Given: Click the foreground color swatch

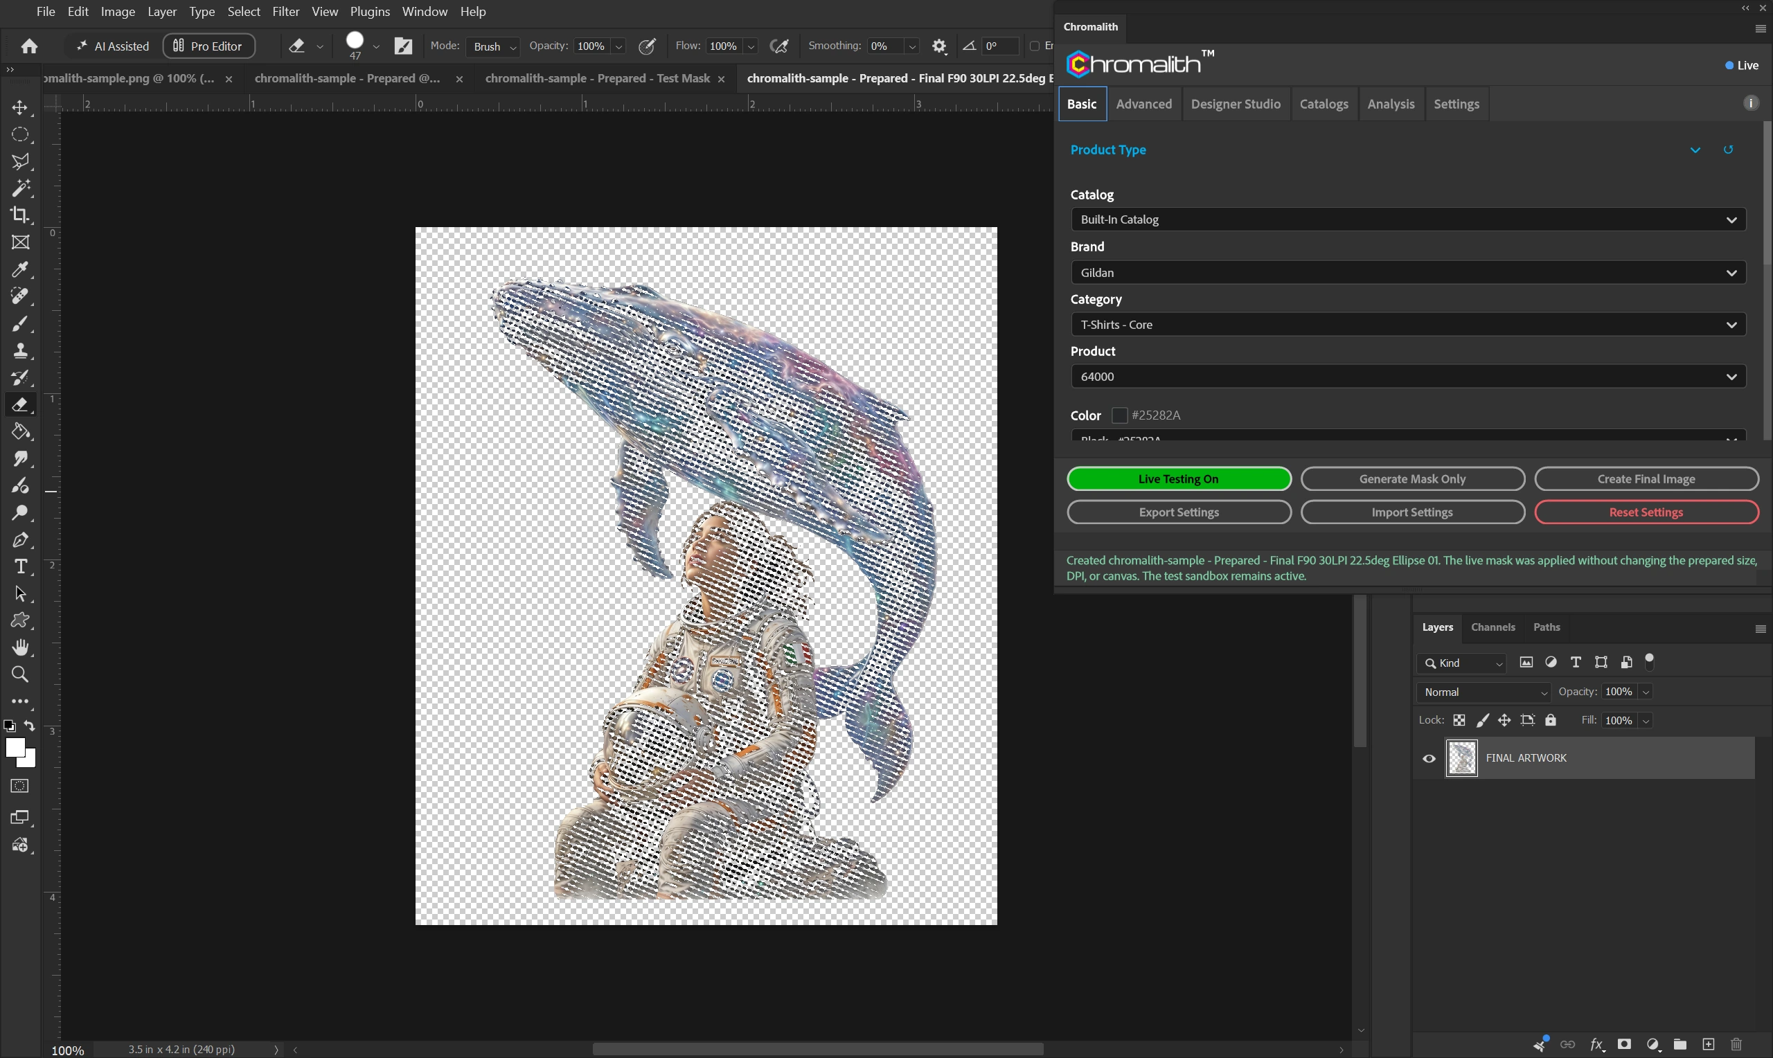Looking at the screenshot, I should 15,748.
